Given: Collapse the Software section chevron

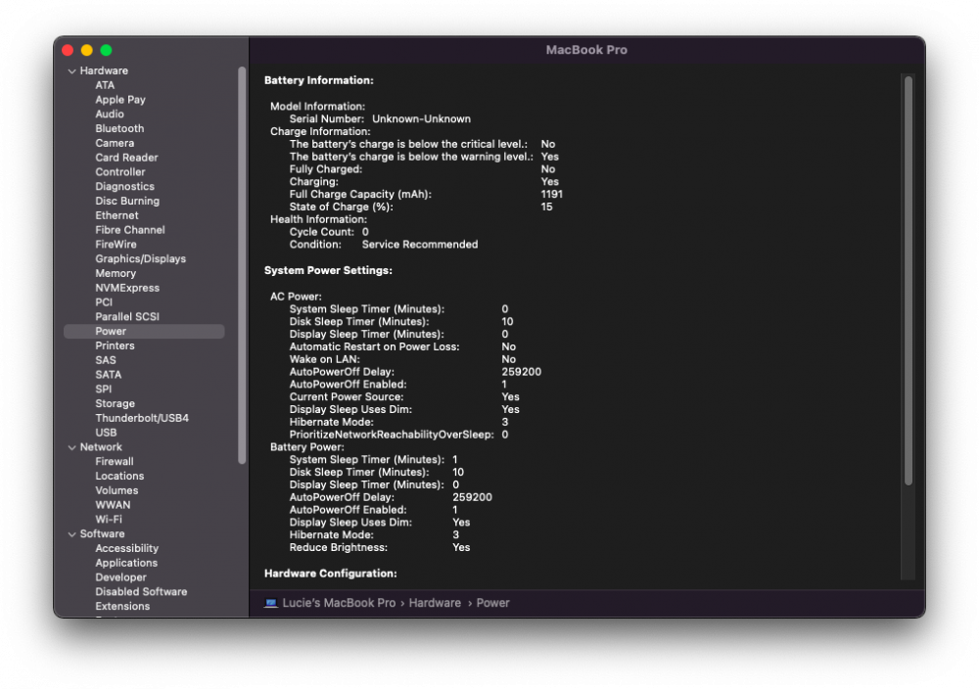Looking at the screenshot, I should click(x=71, y=534).
